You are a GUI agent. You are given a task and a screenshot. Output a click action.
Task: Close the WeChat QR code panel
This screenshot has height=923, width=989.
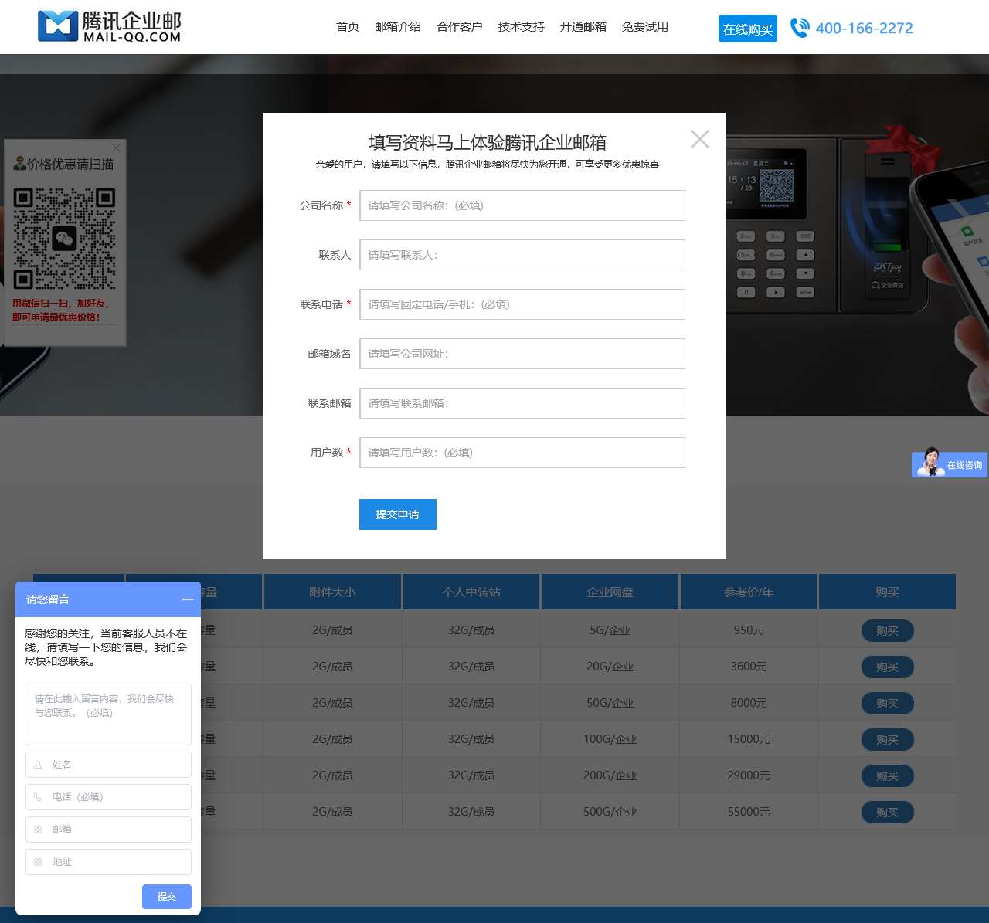pos(116,148)
